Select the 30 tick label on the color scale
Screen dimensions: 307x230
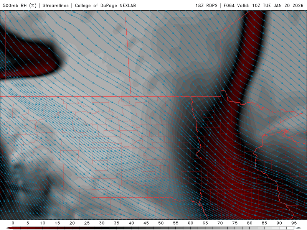point(102,223)
